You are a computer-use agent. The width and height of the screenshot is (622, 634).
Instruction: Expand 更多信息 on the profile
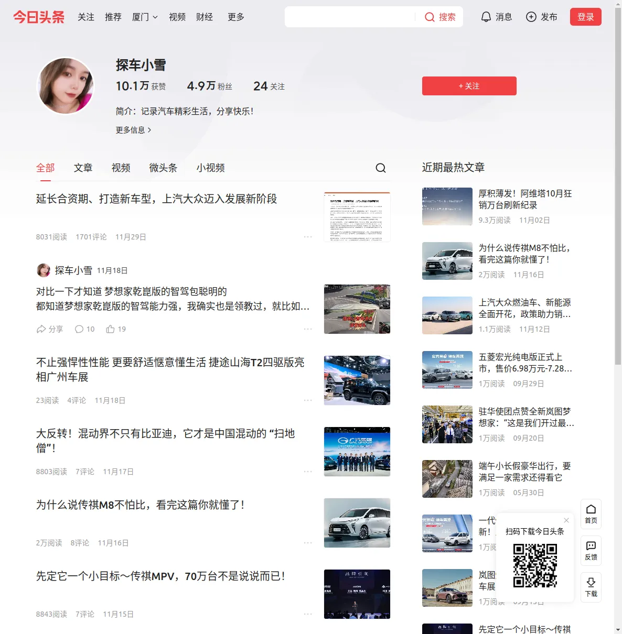(x=134, y=130)
